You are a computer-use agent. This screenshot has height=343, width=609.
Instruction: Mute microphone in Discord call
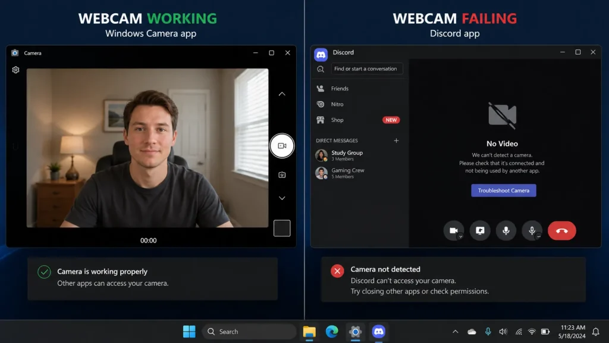tap(506, 230)
